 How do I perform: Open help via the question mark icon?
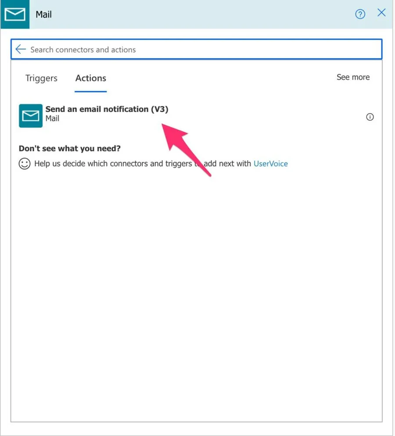click(x=360, y=14)
